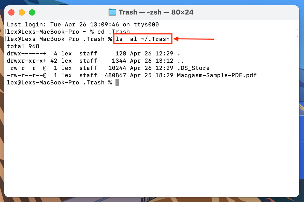Click the folder icon in the title bar

tap(112, 12)
